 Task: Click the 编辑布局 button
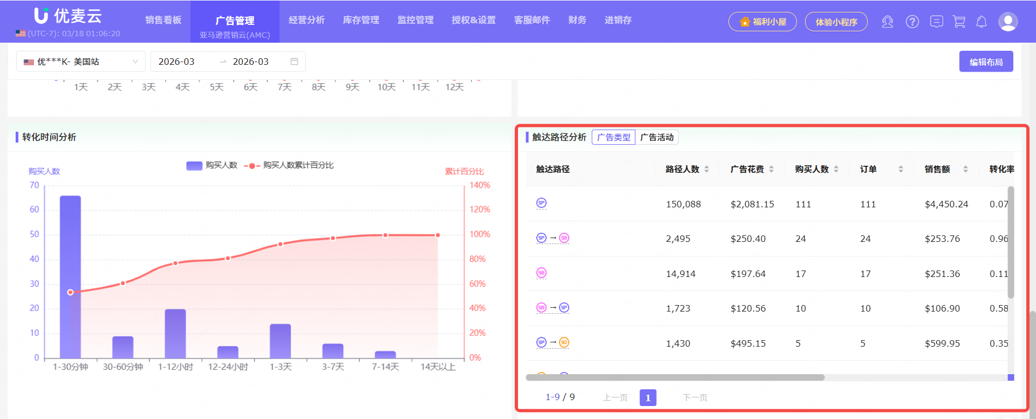pyautogui.click(x=986, y=62)
